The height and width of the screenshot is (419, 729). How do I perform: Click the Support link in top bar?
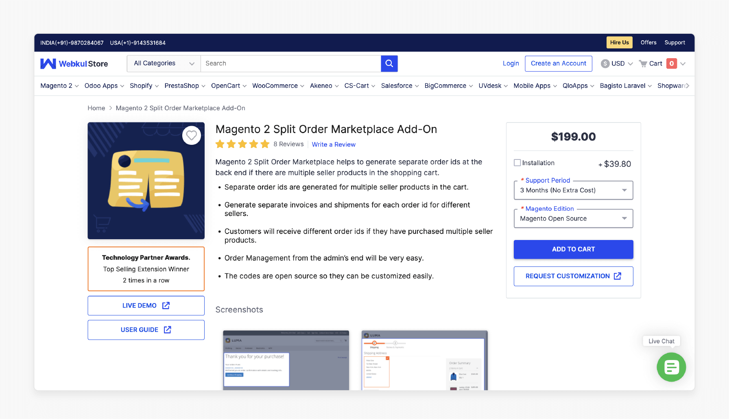coord(674,42)
